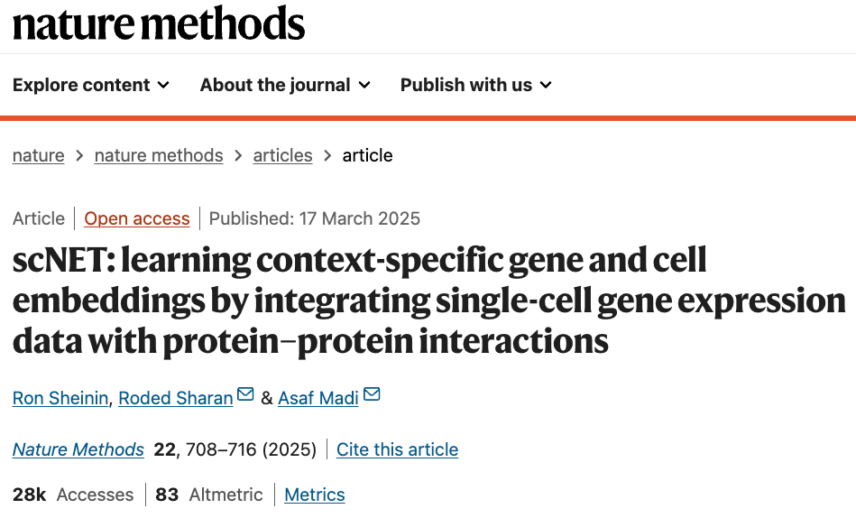Navigate to articles breadcrumb
Viewport: 856px width, 518px height.
coord(283,156)
